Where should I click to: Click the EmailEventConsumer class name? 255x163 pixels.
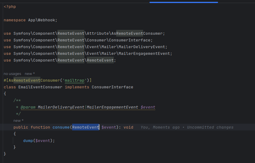pyautogui.click(x=40, y=87)
